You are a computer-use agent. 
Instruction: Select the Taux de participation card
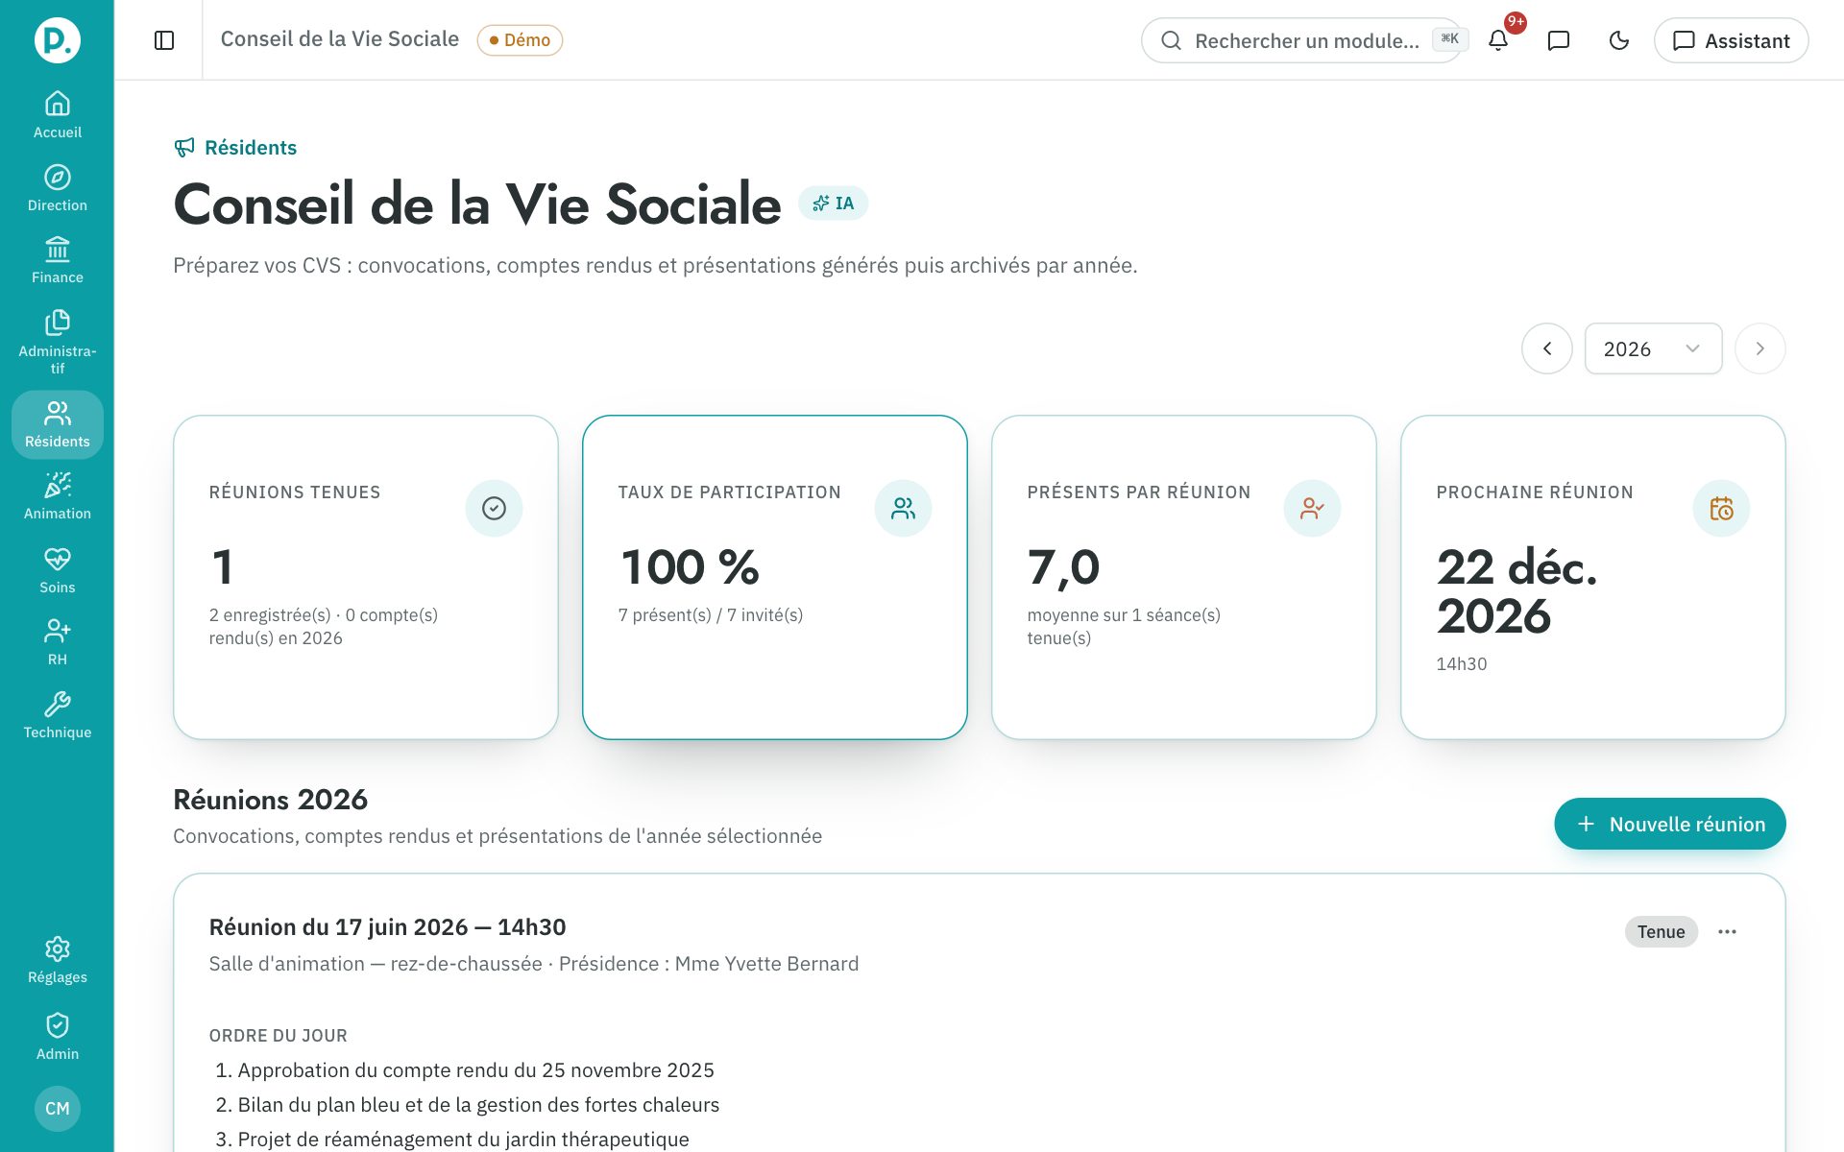coord(774,577)
